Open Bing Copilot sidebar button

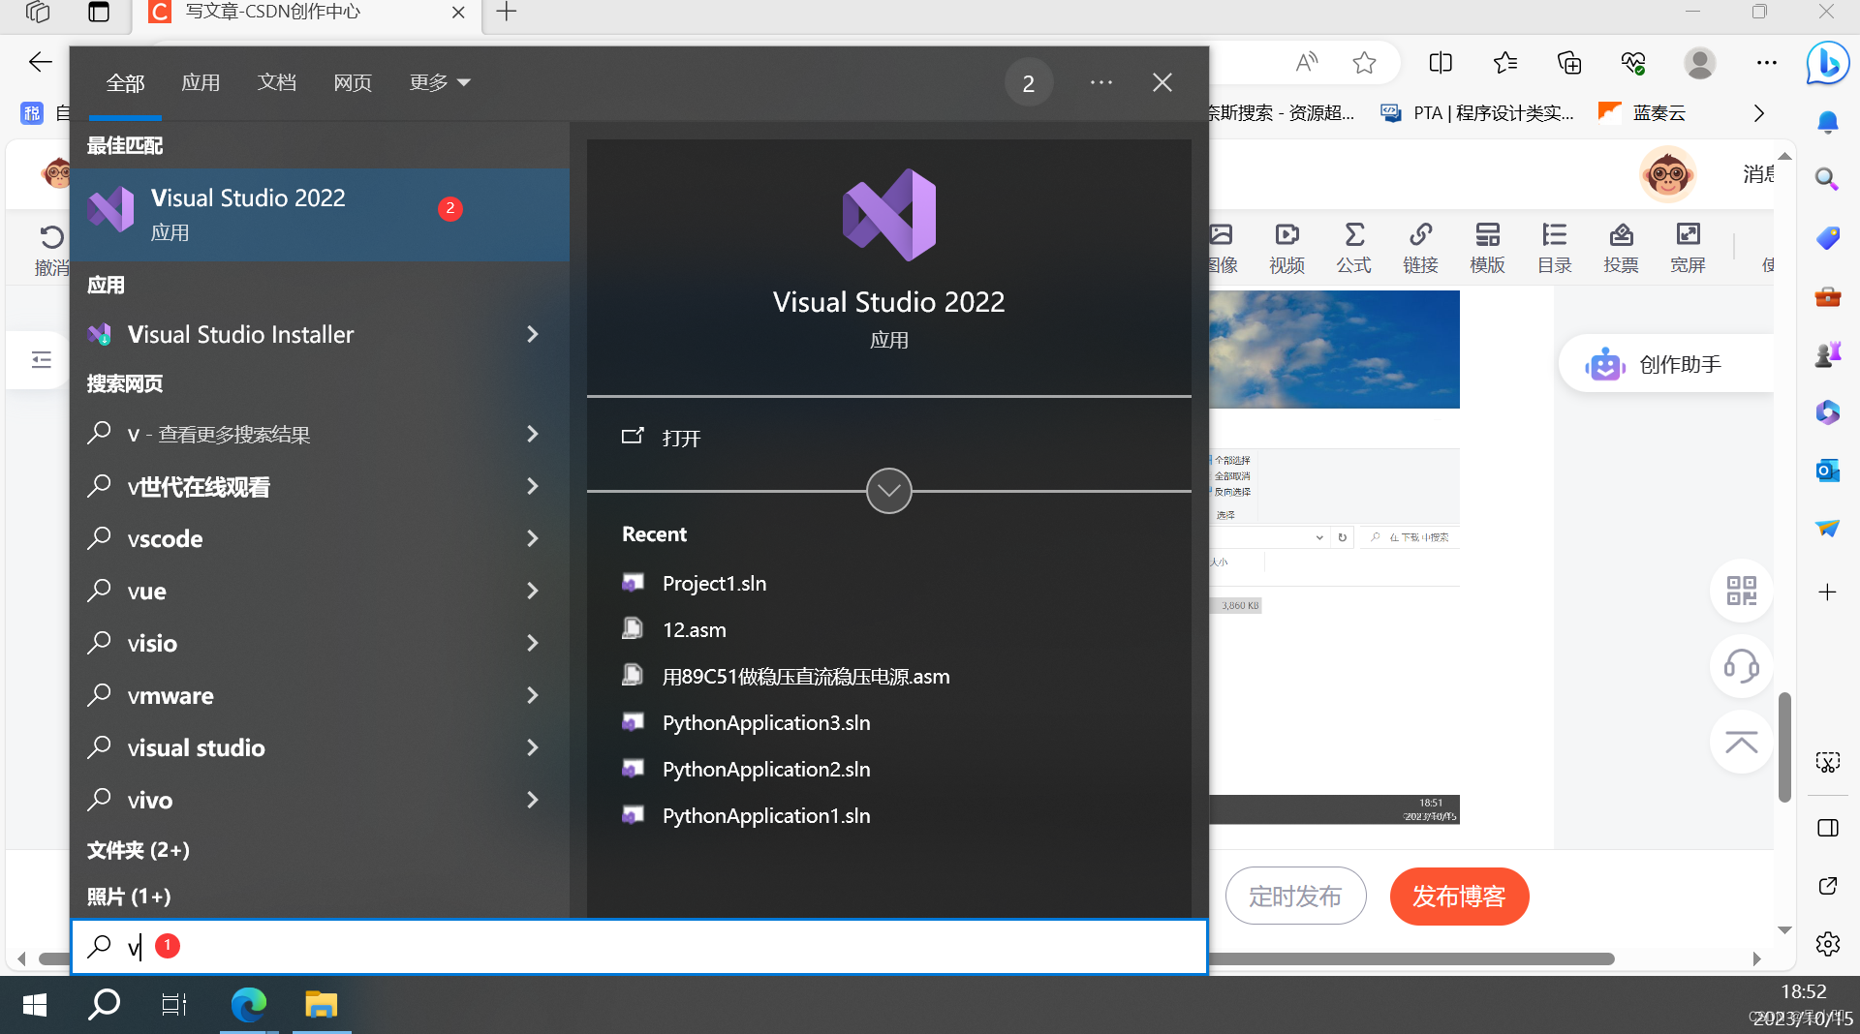1828,64
